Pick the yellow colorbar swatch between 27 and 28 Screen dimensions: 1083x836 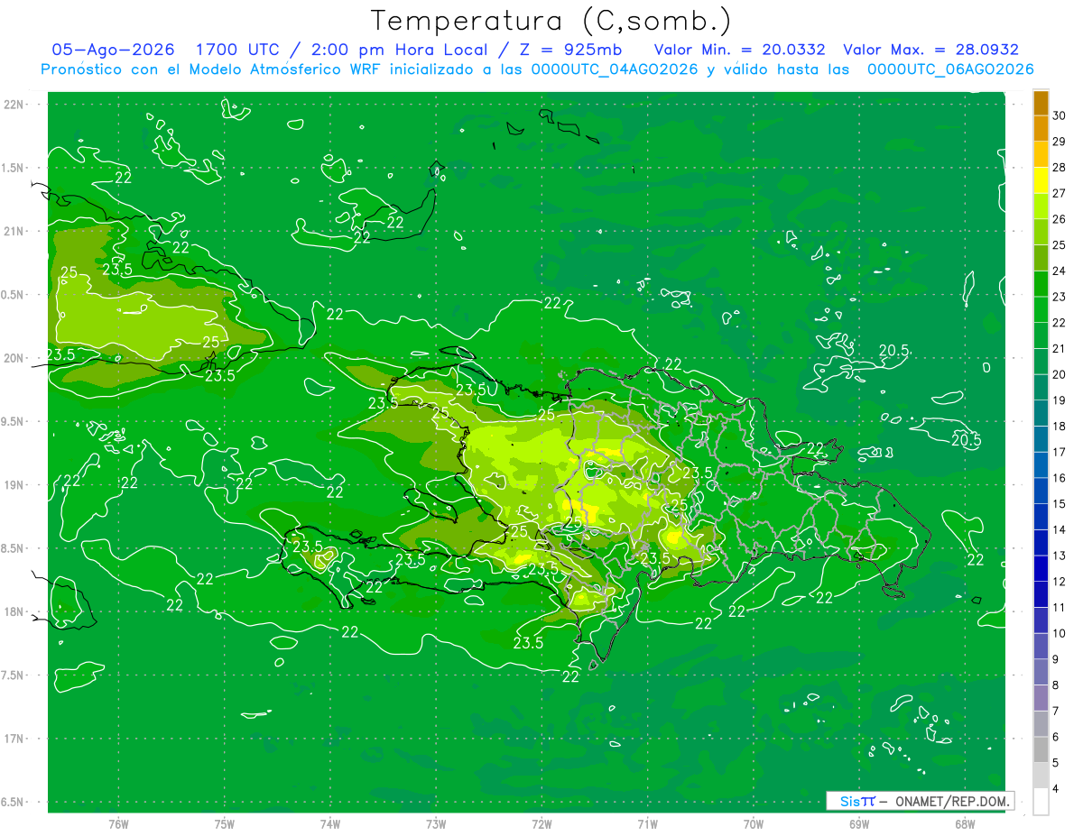click(x=1041, y=180)
